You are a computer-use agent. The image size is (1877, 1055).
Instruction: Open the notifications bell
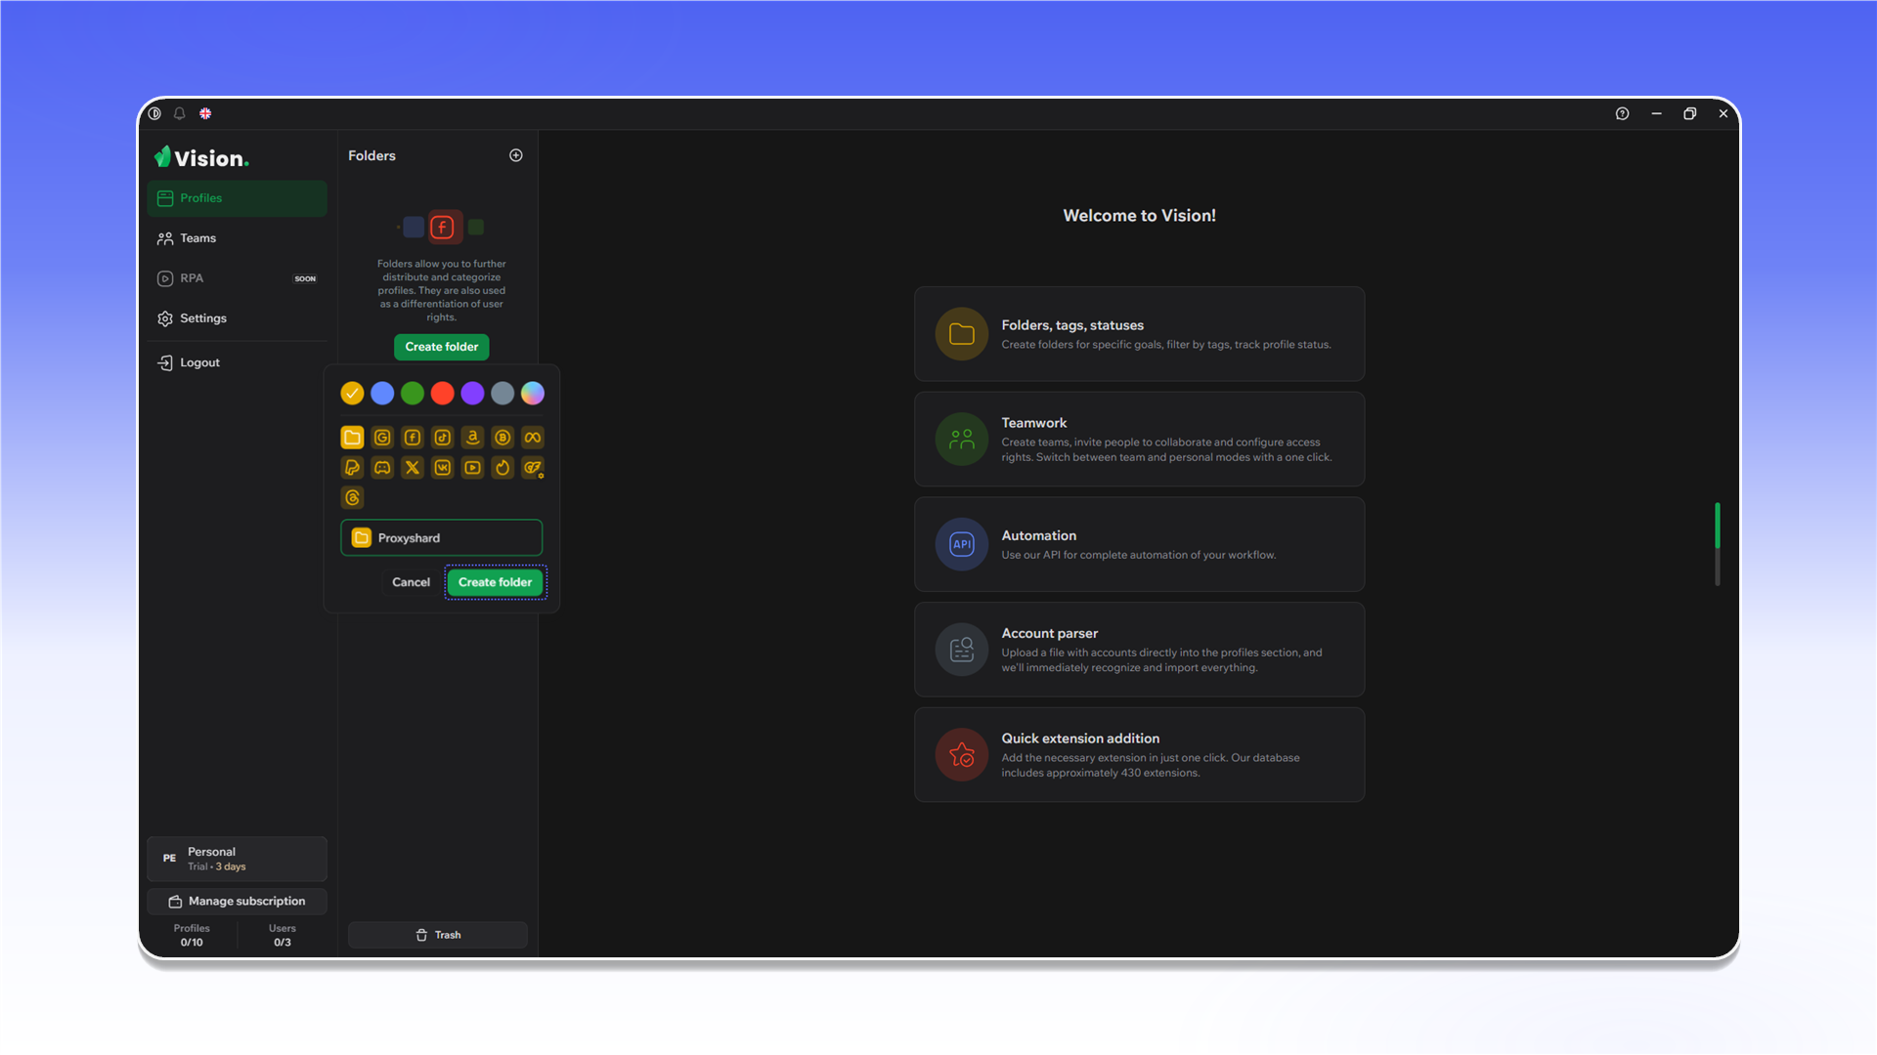(x=180, y=113)
